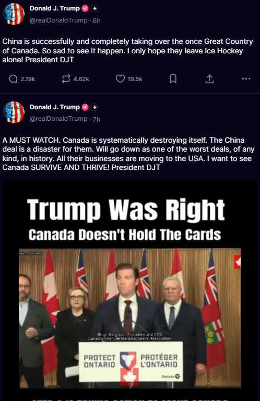Click the @realDonaldTrump handle on first post
The width and height of the screenshot is (260, 401).
click(x=58, y=20)
